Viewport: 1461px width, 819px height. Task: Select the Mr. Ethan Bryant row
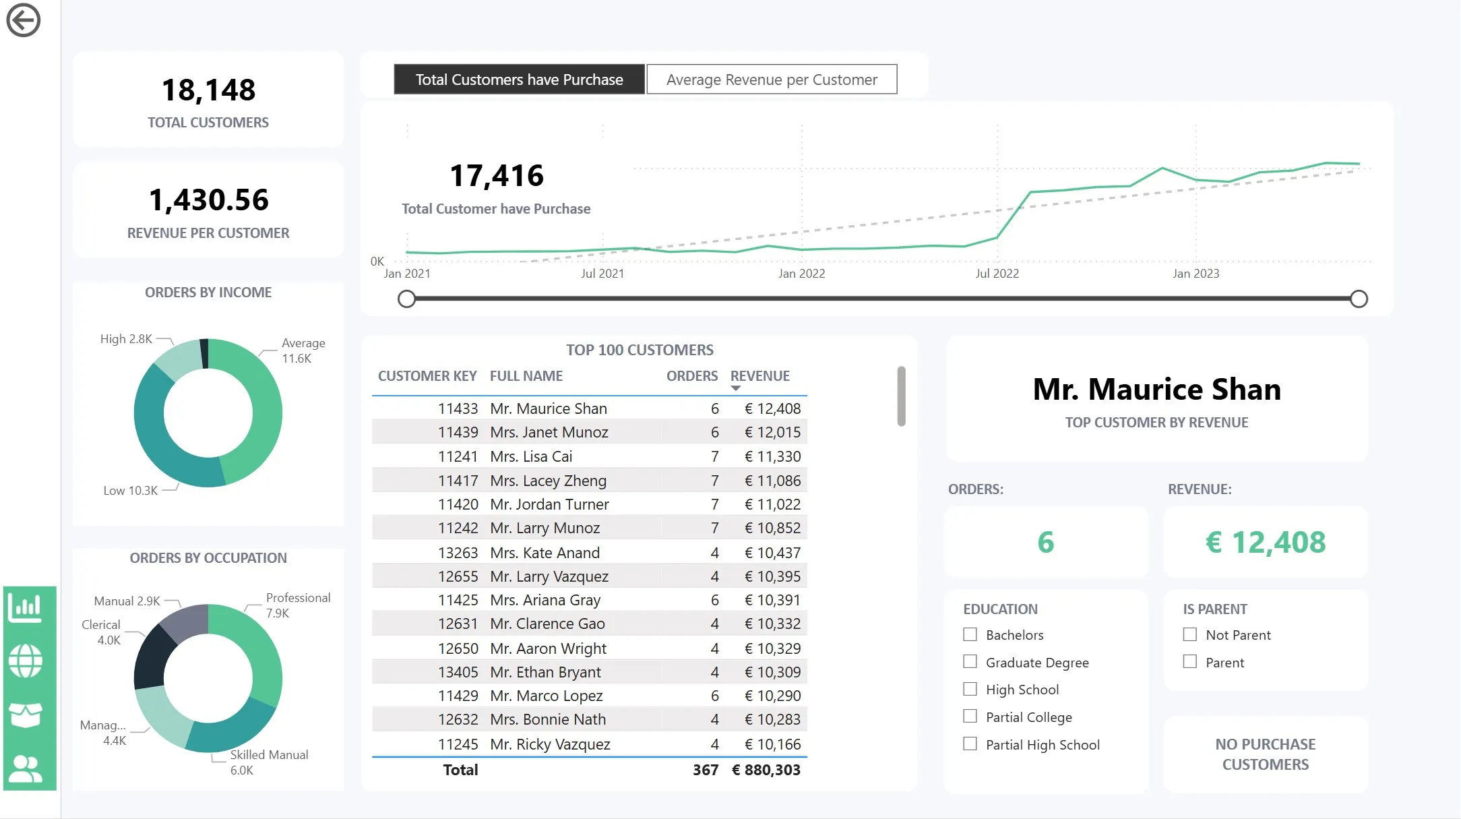click(x=589, y=672)
